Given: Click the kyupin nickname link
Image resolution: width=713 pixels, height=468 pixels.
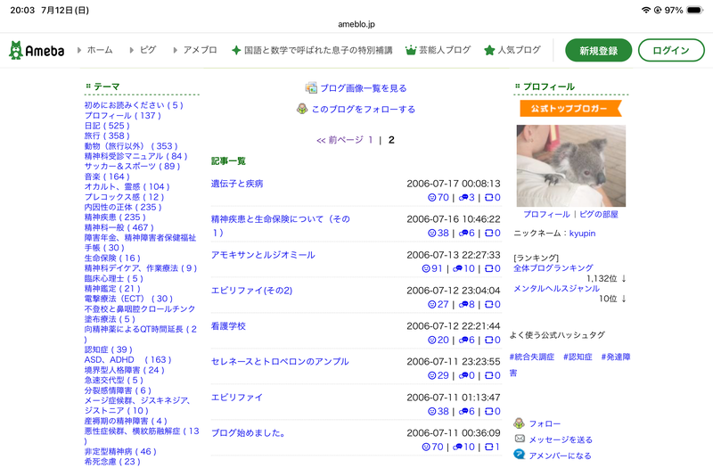Looking at the screenshot, I should [582, 234].
